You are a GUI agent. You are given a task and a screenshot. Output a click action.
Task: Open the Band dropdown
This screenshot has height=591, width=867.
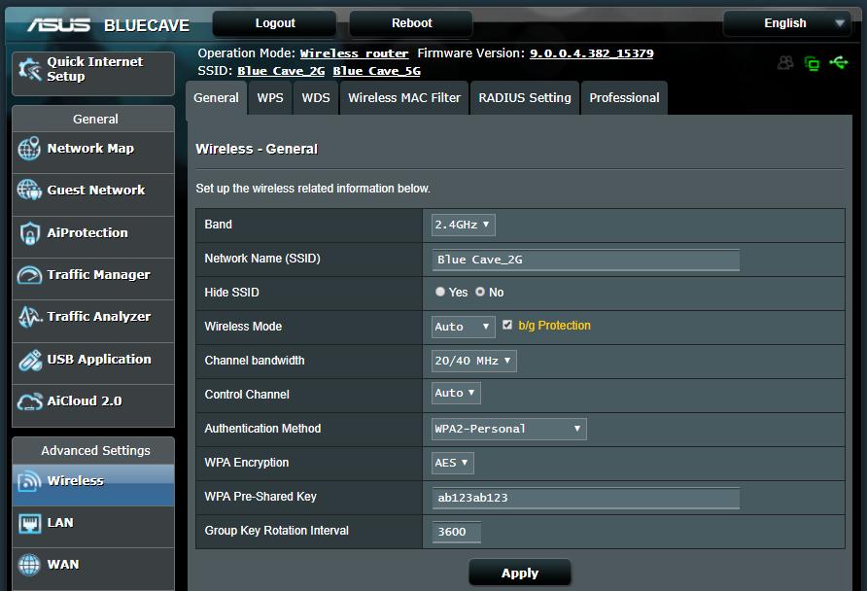pyautogui.click(x=463, y=225)
